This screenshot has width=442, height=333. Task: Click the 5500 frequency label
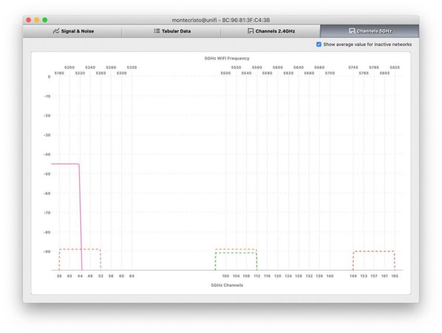coord(226,73)
